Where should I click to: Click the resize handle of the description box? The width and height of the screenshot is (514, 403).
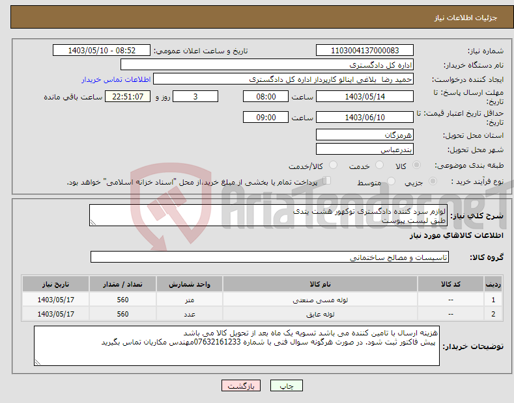pos(93,222)
